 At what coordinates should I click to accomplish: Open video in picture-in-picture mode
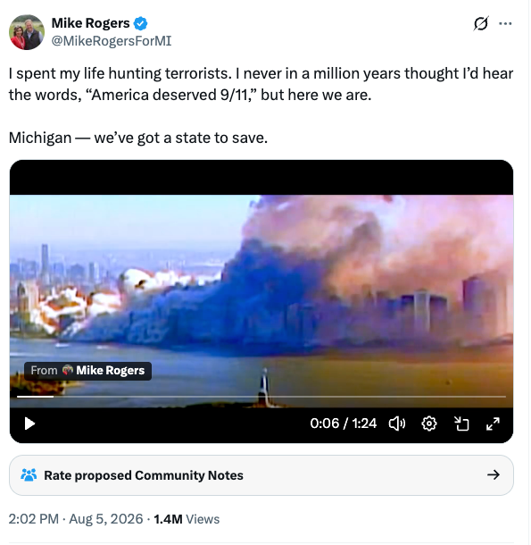[461, 424]
